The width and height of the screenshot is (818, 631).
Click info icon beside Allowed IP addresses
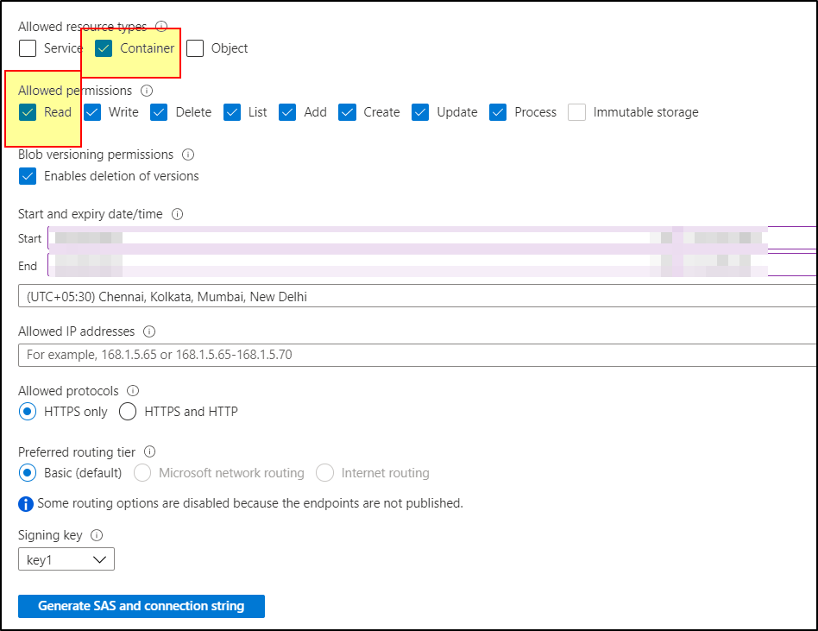click(149, 331)
